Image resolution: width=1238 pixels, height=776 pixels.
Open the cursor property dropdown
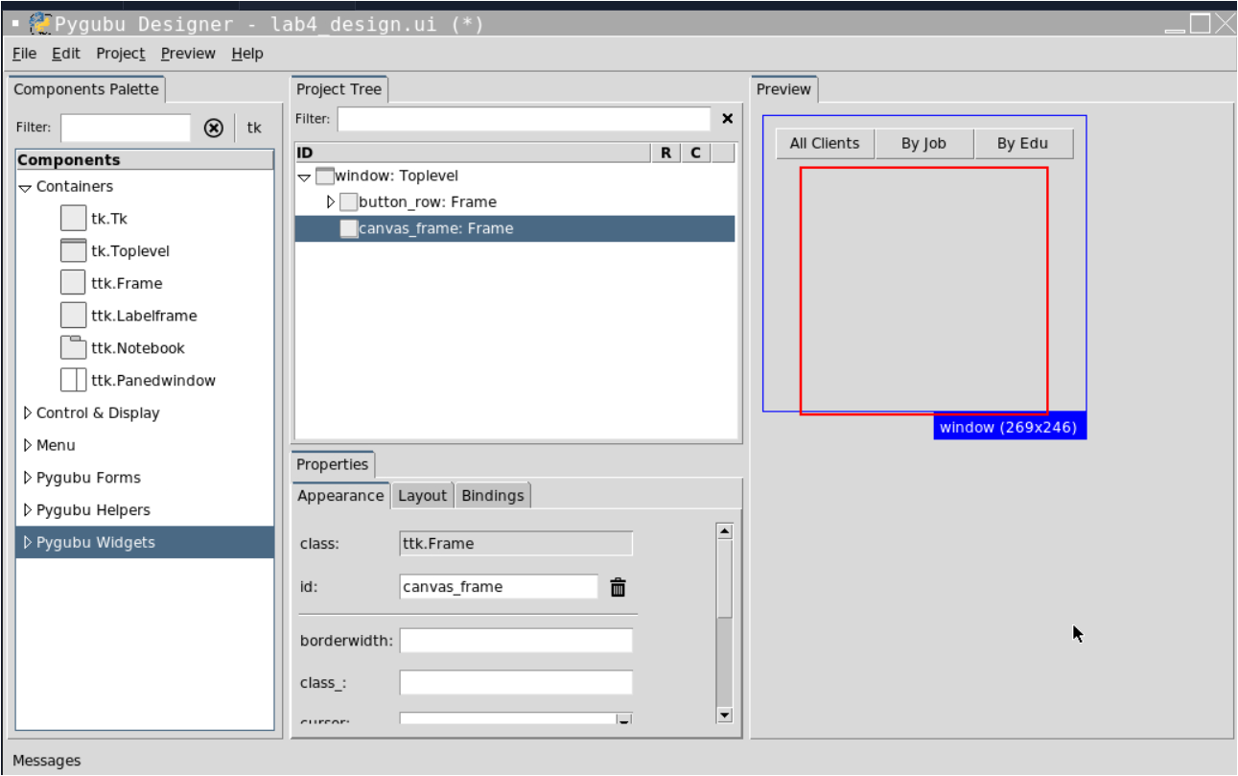coord(623,719)
